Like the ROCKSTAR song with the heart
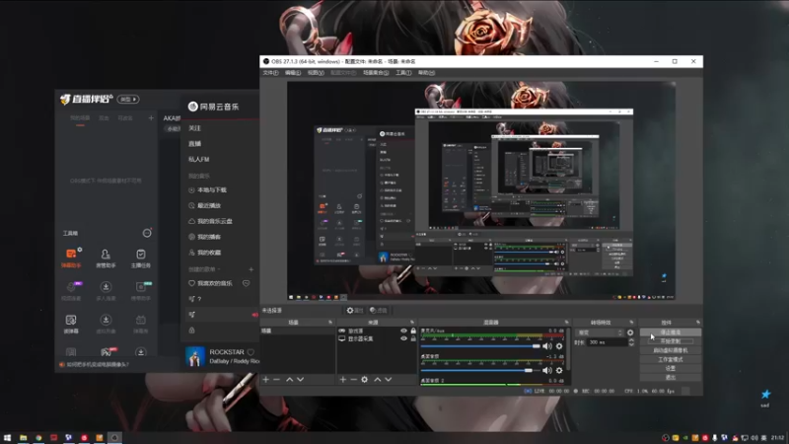The width and height of the screenshot is (789, 444). point(251,352)
